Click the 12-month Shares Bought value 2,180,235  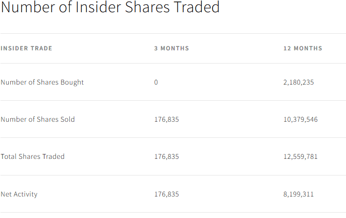click(299, 82)
